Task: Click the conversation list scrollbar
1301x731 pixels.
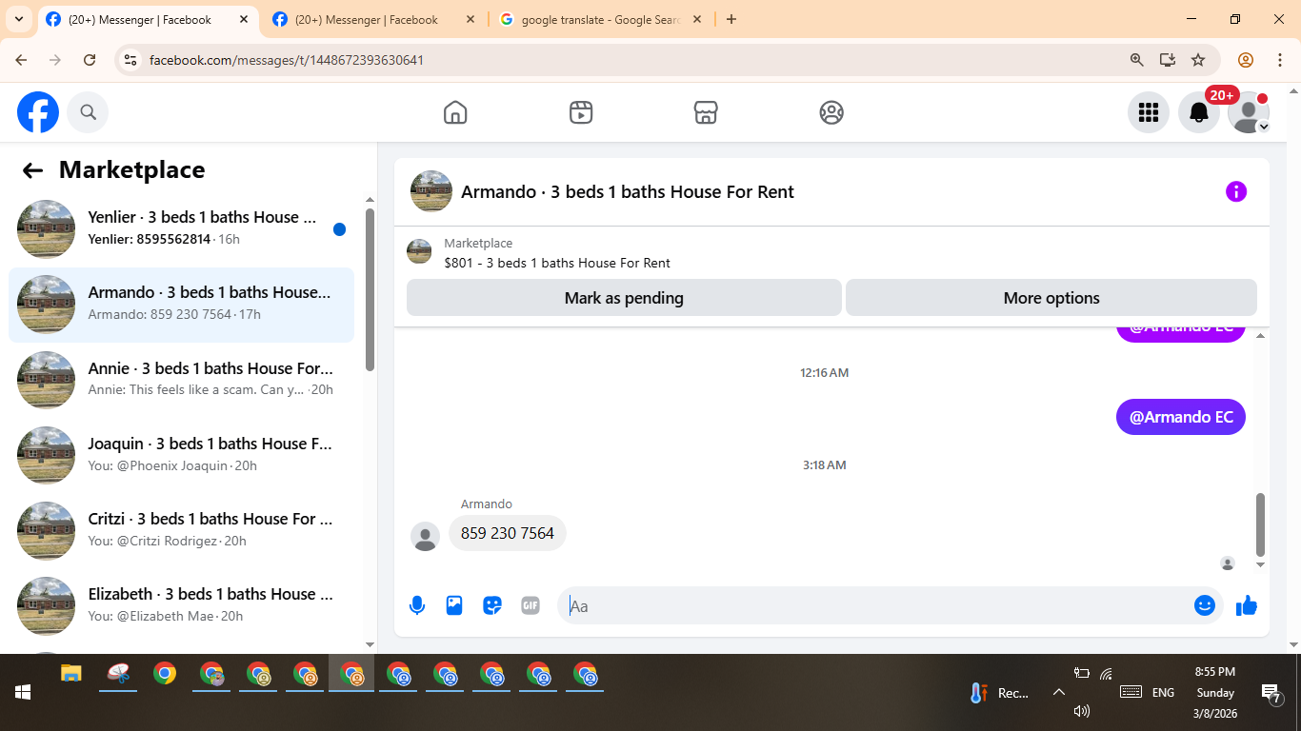Action: pos(370,290)
